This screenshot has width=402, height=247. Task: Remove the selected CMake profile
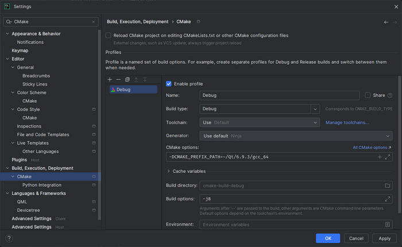[x=118, y=79]
